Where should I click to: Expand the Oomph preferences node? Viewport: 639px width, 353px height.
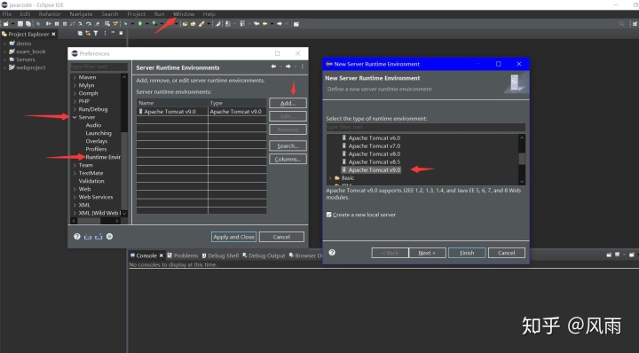coord(75,93)
